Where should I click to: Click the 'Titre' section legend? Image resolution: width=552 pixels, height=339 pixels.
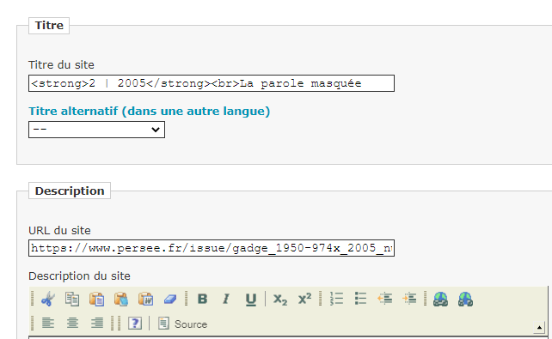tap(49, 25)
